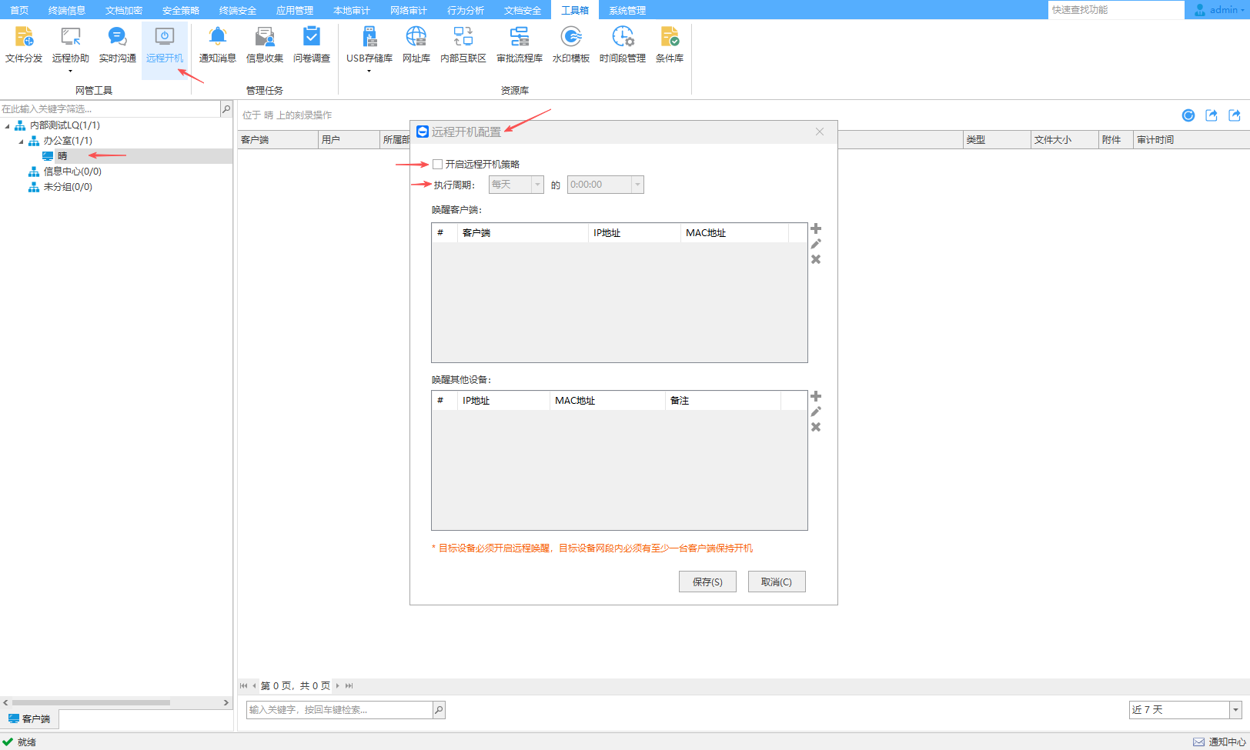Open the 执行周期 每天 dropdown
The image size is (1250, 750).
coord(516,185)
